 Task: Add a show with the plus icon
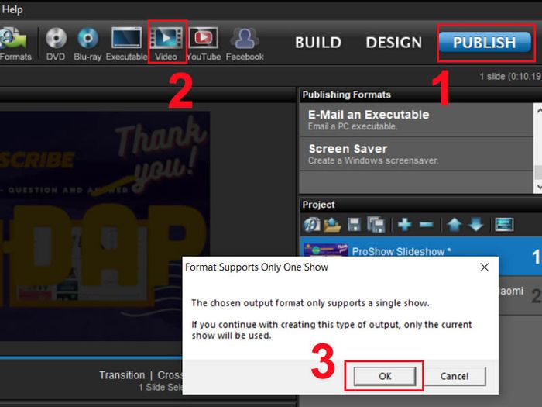[x=404, y=225]
